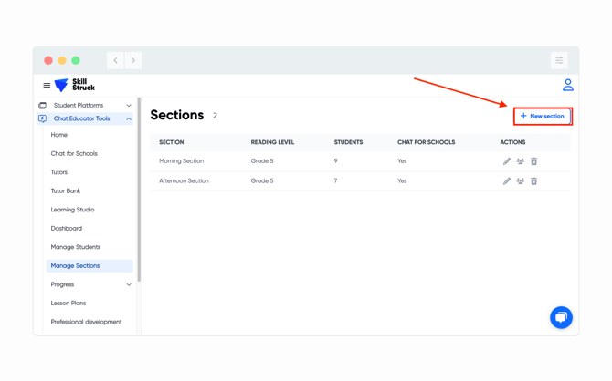Open the chat support bubble
Image resolution: width=612 pixels, height=381 pixels.
click(561, 317)
